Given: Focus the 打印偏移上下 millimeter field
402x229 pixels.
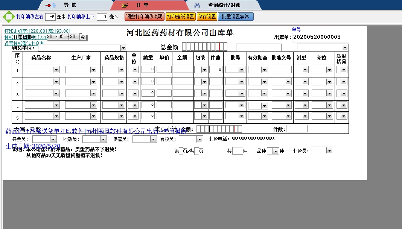Looking at the screenshot, I should [x=102, y=17].
